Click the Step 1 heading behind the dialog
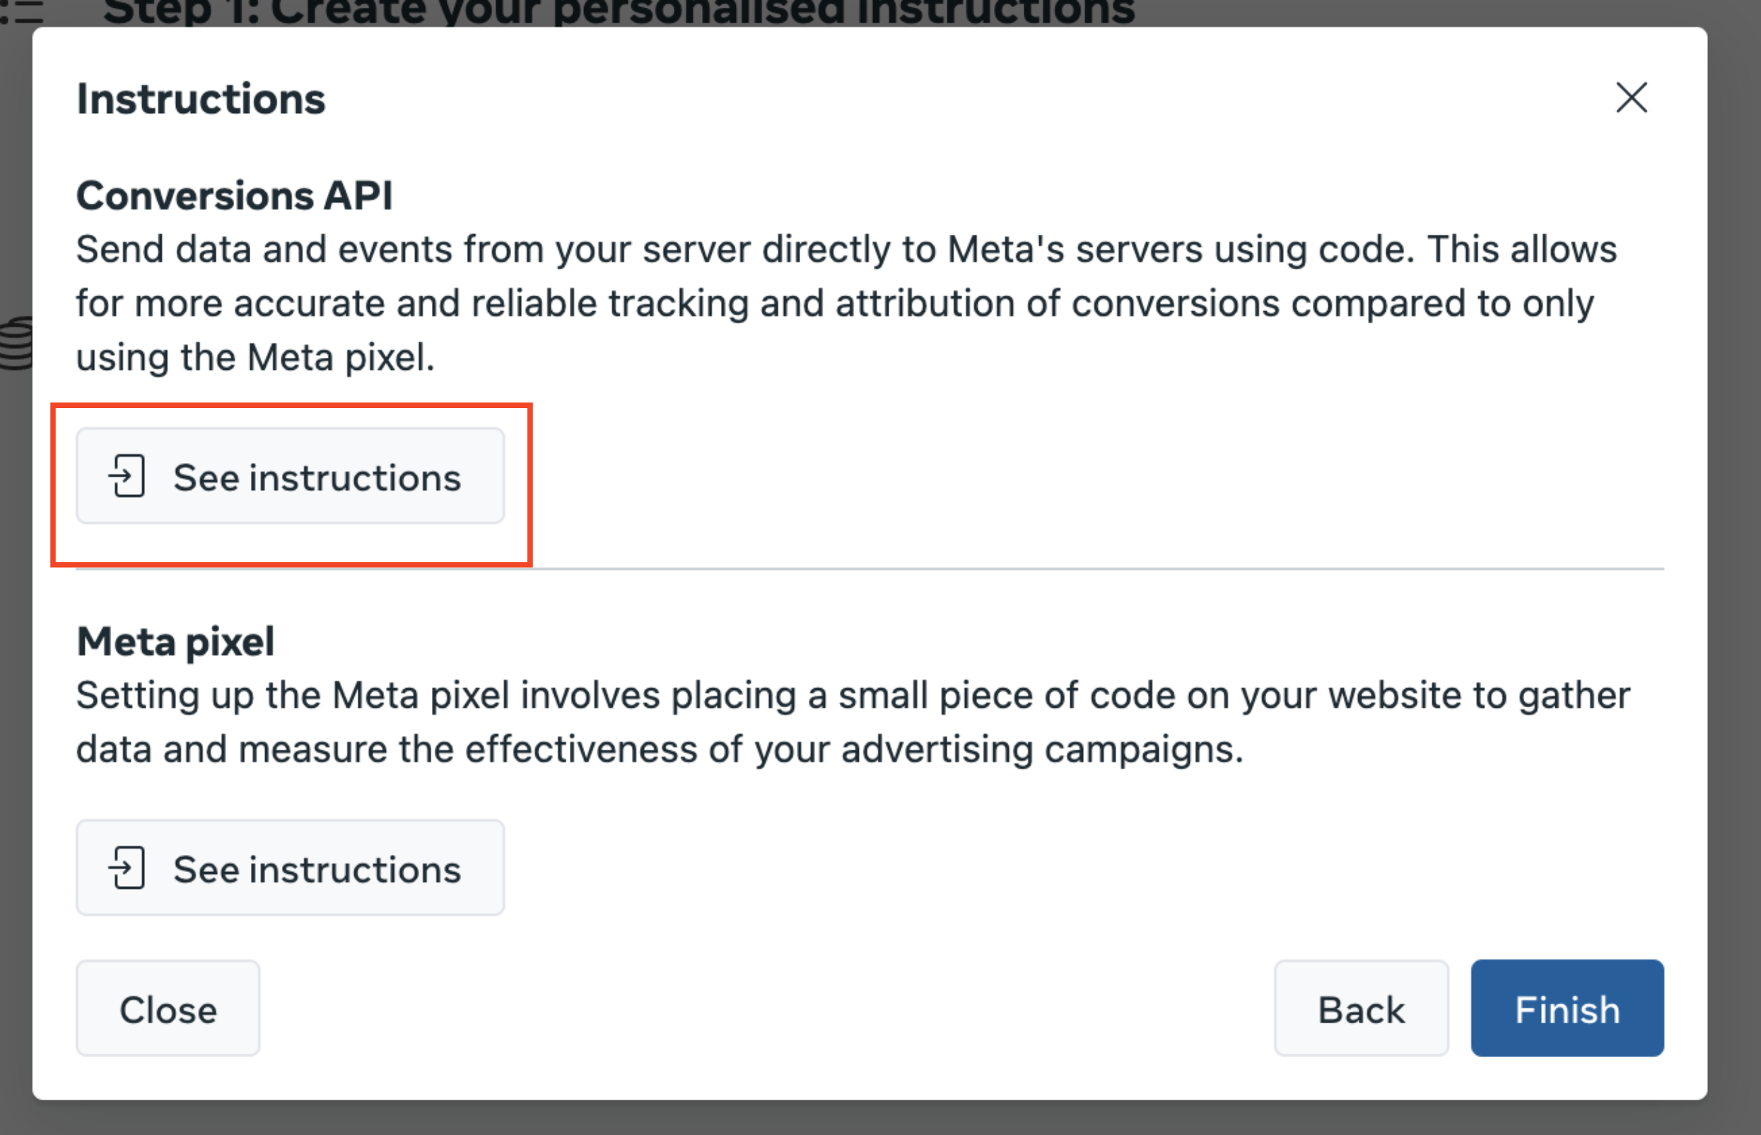Viewport: 1761px width, 1135px height. click(619, 12)
